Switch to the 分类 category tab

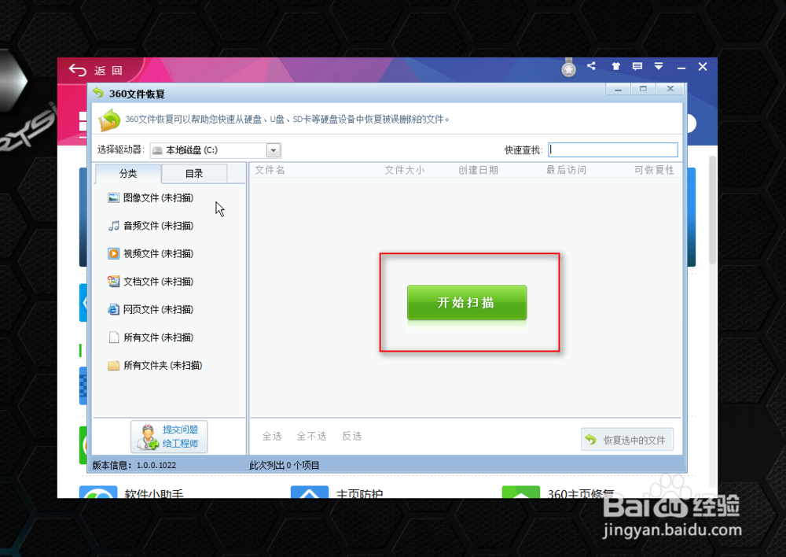click(127, 172)
